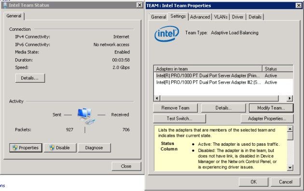
Task: Click Details… button in Team Status window
Action: [x=30, y=78]
